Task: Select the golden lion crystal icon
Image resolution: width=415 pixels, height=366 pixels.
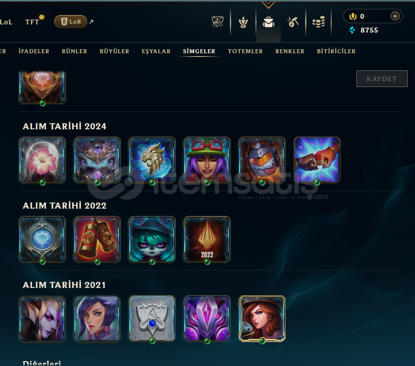Action: click(x=152, y=160)
